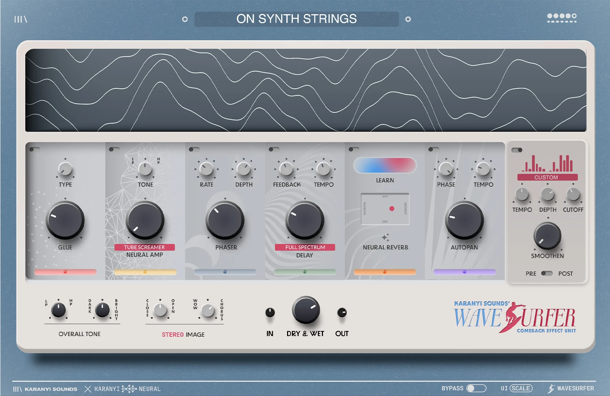Open the FULL SPECTRUM delay mode selector
610x396 pixels.
pos(305,247)
